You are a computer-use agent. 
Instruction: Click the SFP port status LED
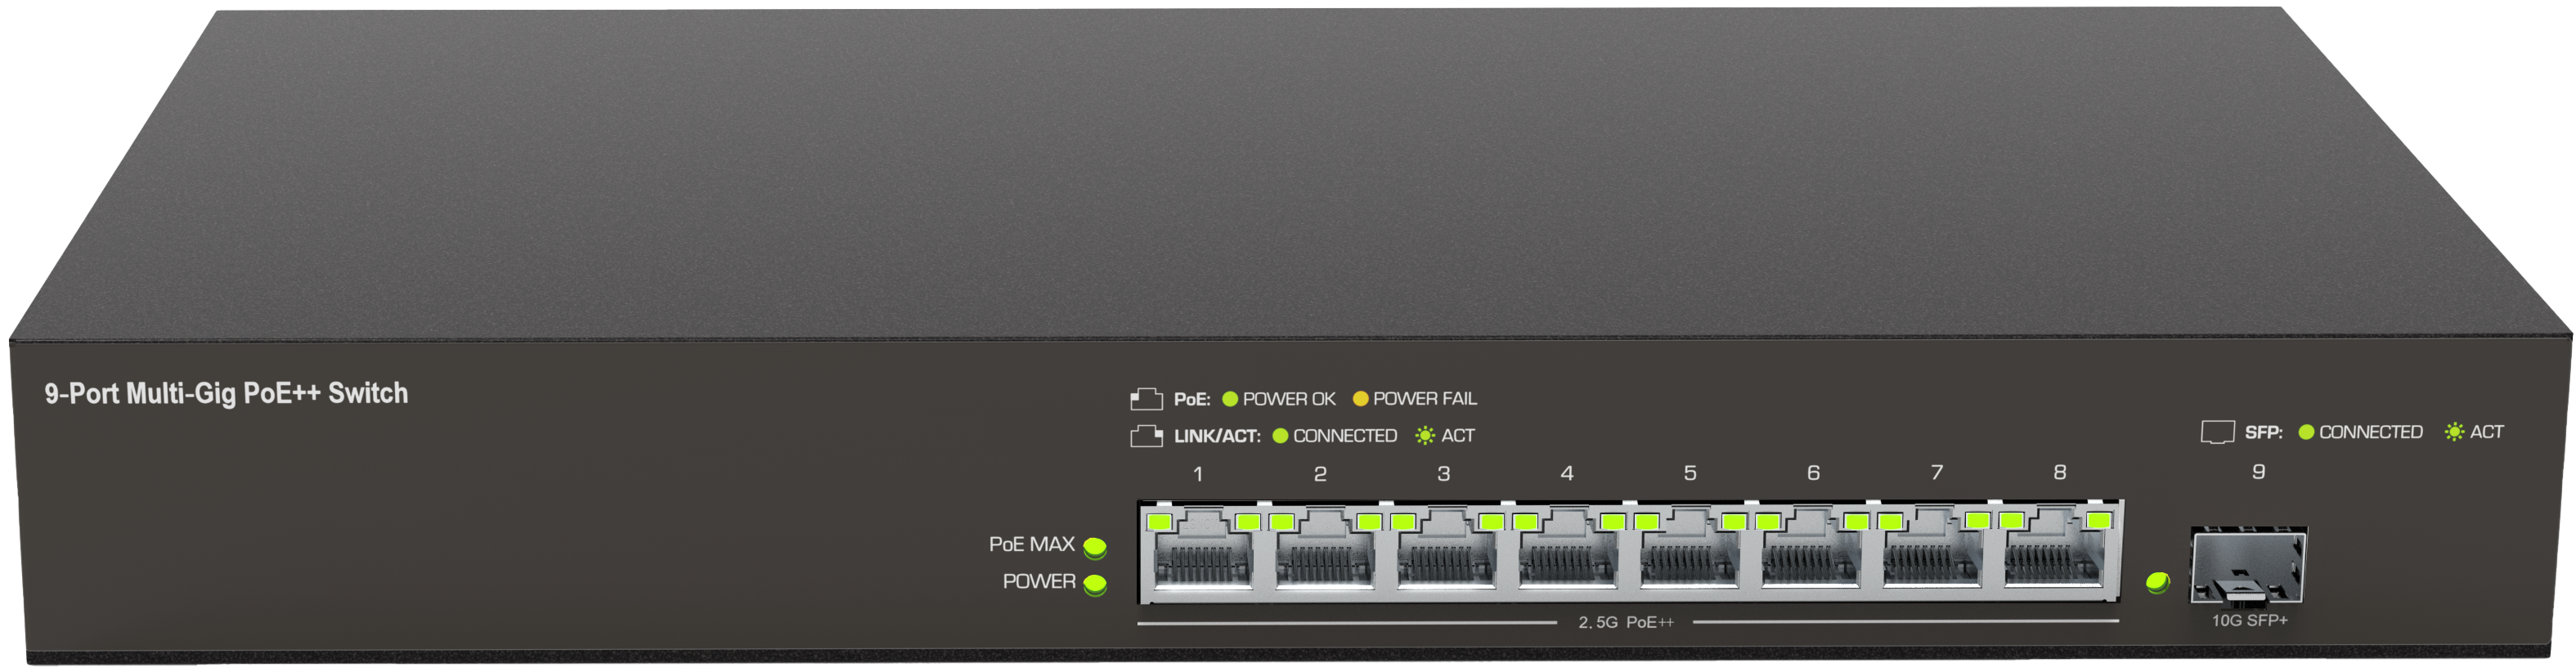pos(2158,582)
